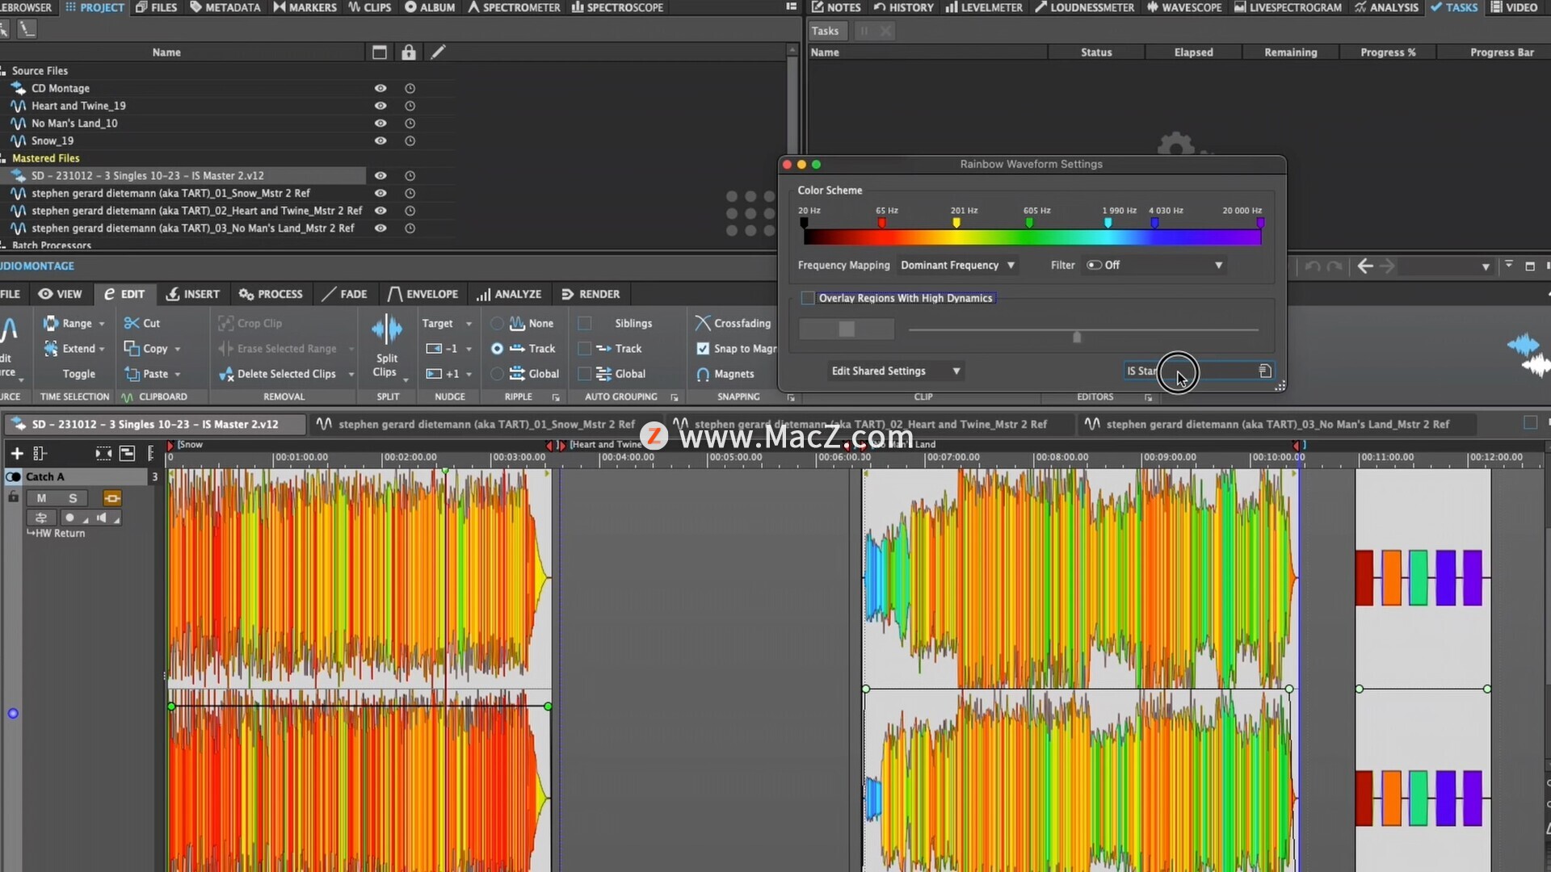Open Frequency Mapping Dominant Frequency dropdown

tap(958, 265)
